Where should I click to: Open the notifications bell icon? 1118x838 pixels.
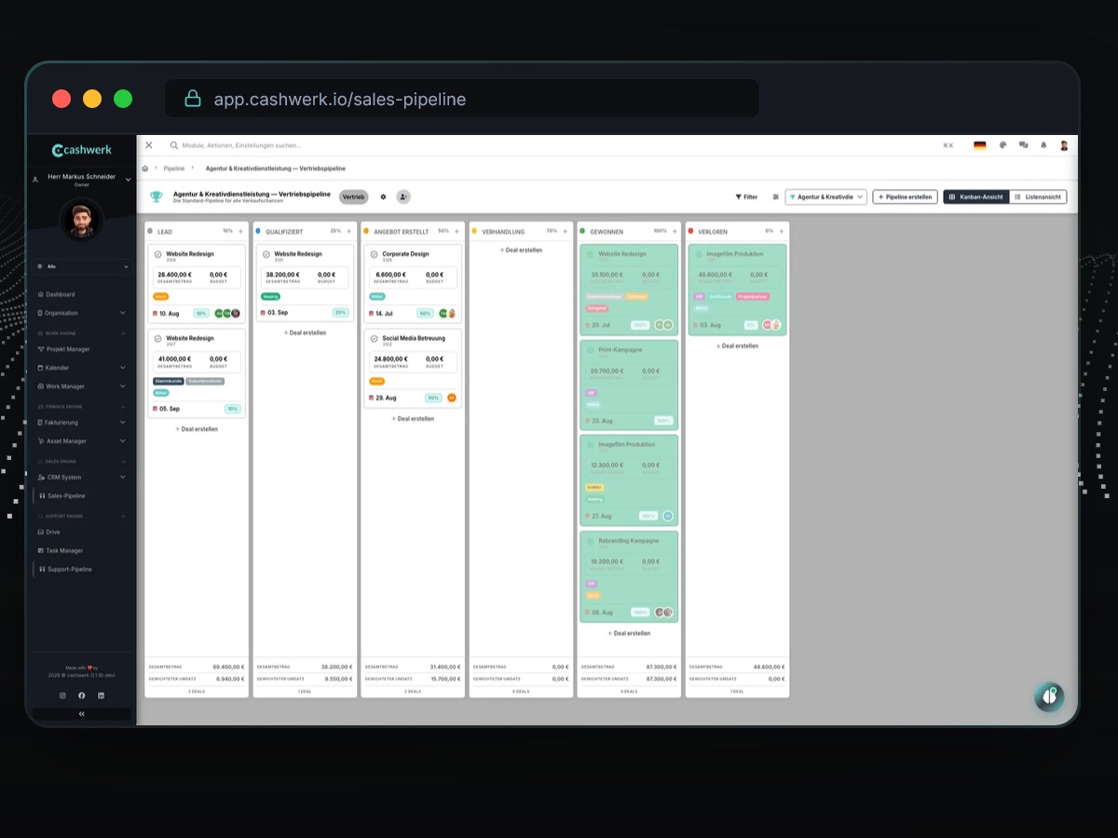click(x=1043, y=145)
